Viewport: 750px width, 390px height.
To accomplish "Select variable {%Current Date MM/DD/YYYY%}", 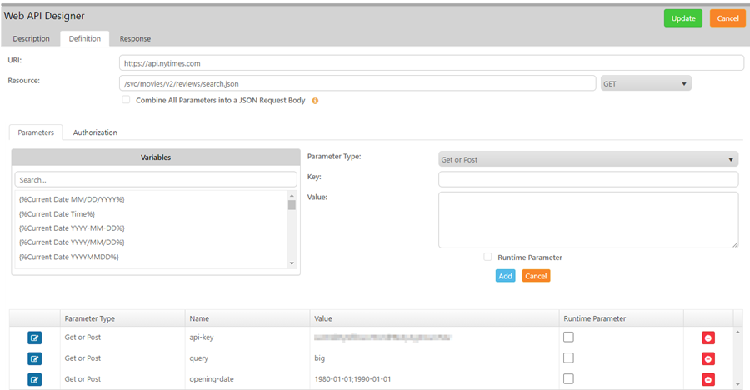I will pos(72,199).
